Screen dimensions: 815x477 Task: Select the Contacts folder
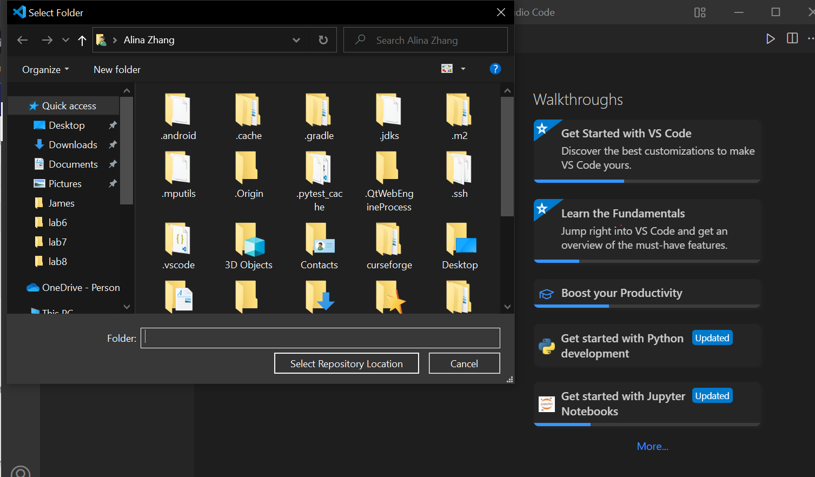[x=319, y=246]
